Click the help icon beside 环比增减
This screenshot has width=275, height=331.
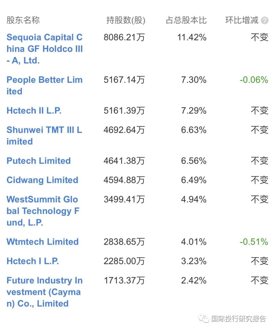(x=265, y=20)
